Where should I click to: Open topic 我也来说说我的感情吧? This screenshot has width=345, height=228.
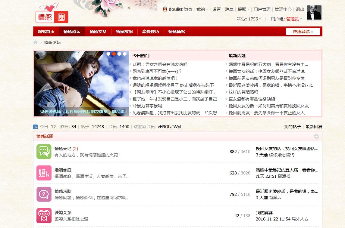(x=155, y=78)
